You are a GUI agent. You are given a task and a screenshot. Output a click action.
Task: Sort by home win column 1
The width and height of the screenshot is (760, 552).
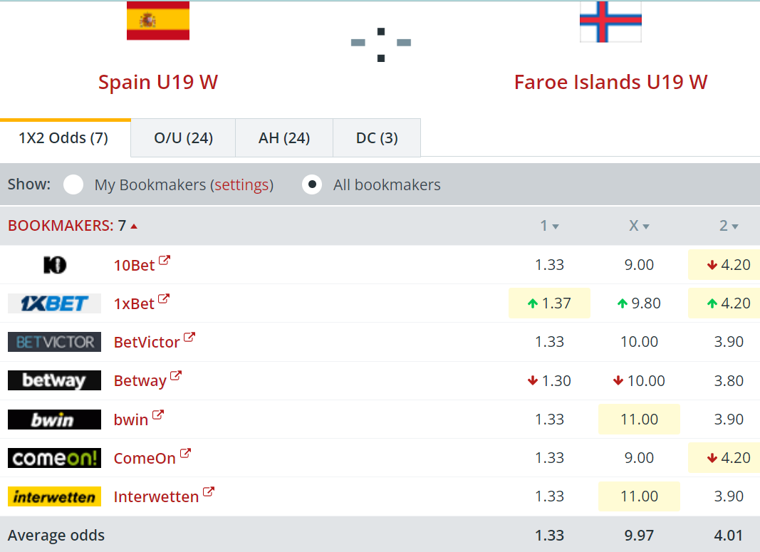tap(550, 226)
